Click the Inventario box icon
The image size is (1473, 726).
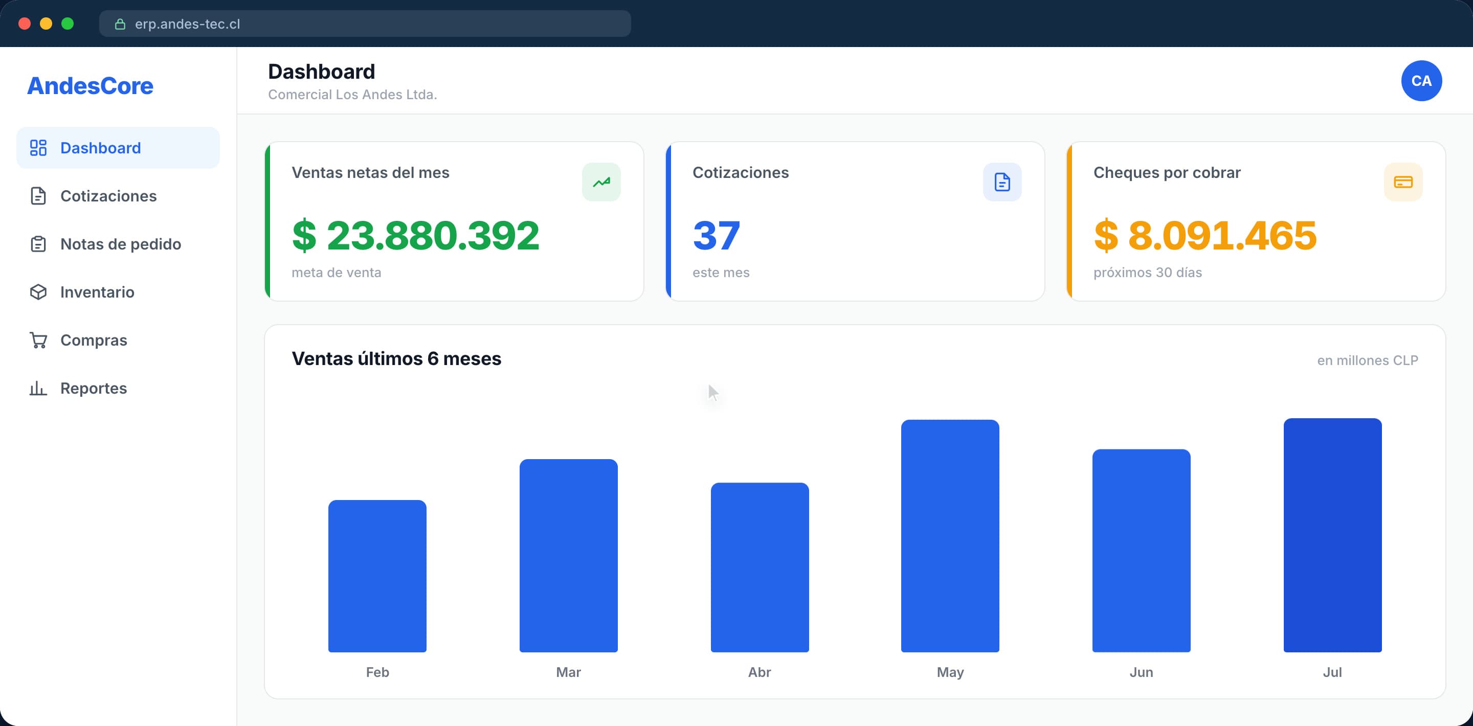click(x=38, y=291)
